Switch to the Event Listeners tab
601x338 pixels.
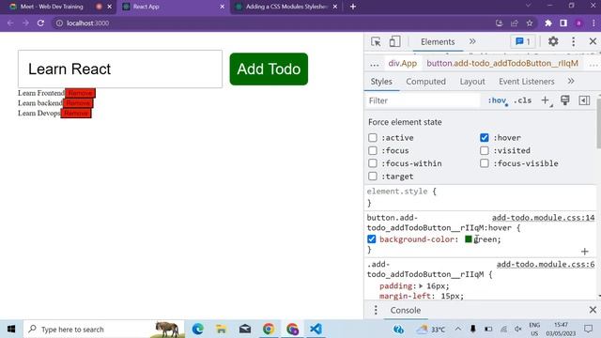526,82
